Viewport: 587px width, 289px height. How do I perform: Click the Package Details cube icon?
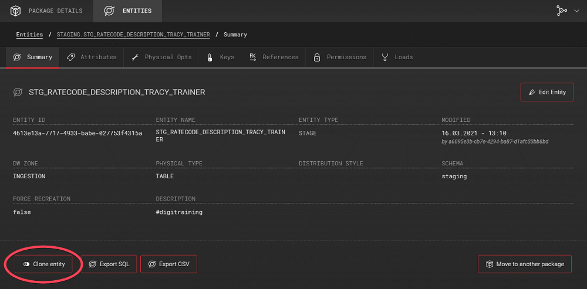click(16, 11)
